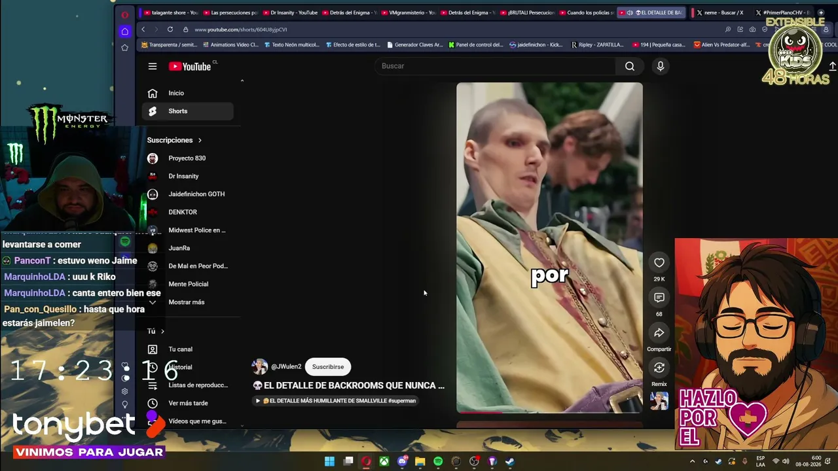Open Historial in the sidebar
The image size is (838, 471).
189,367
